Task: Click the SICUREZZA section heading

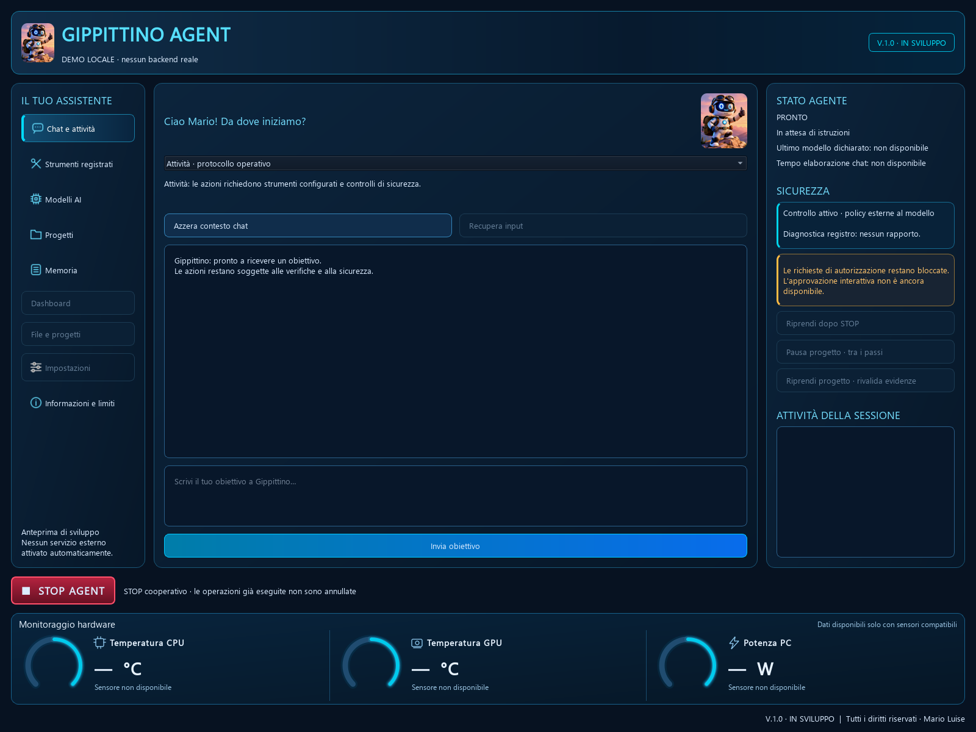Action: point(803,191)
